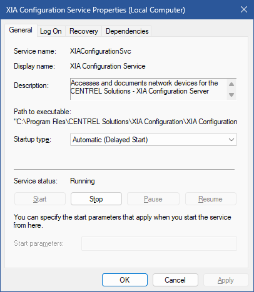This screenshot has height=292, width=254.
Task: Confirm the dialog with OK
Action: pos(124,280)
